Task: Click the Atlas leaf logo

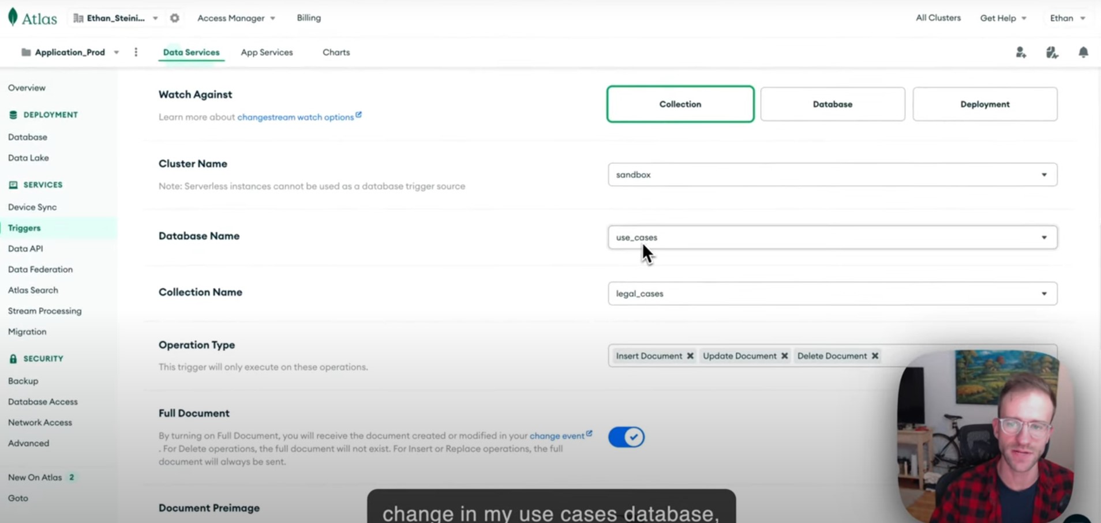Action: coord(13,17)
